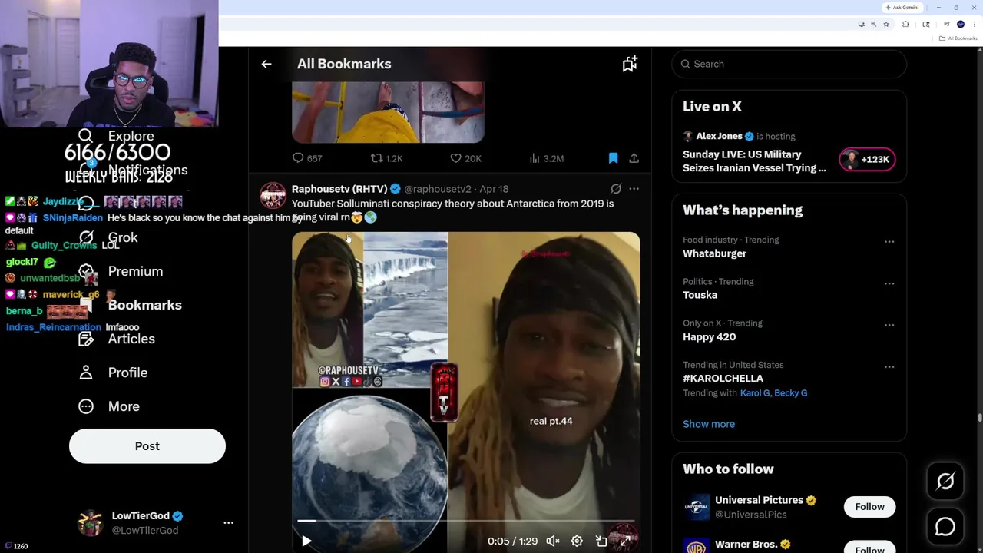Click the Apr 18 post timestamp
Viewport: 983px width, 553px height.
(x=494, y=189)
